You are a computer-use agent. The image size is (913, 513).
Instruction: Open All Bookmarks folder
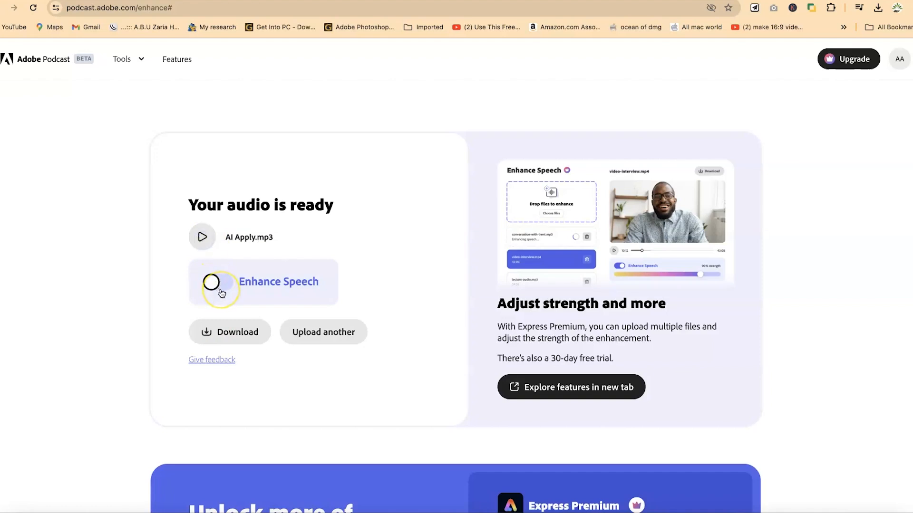click(x=888, y=27)
